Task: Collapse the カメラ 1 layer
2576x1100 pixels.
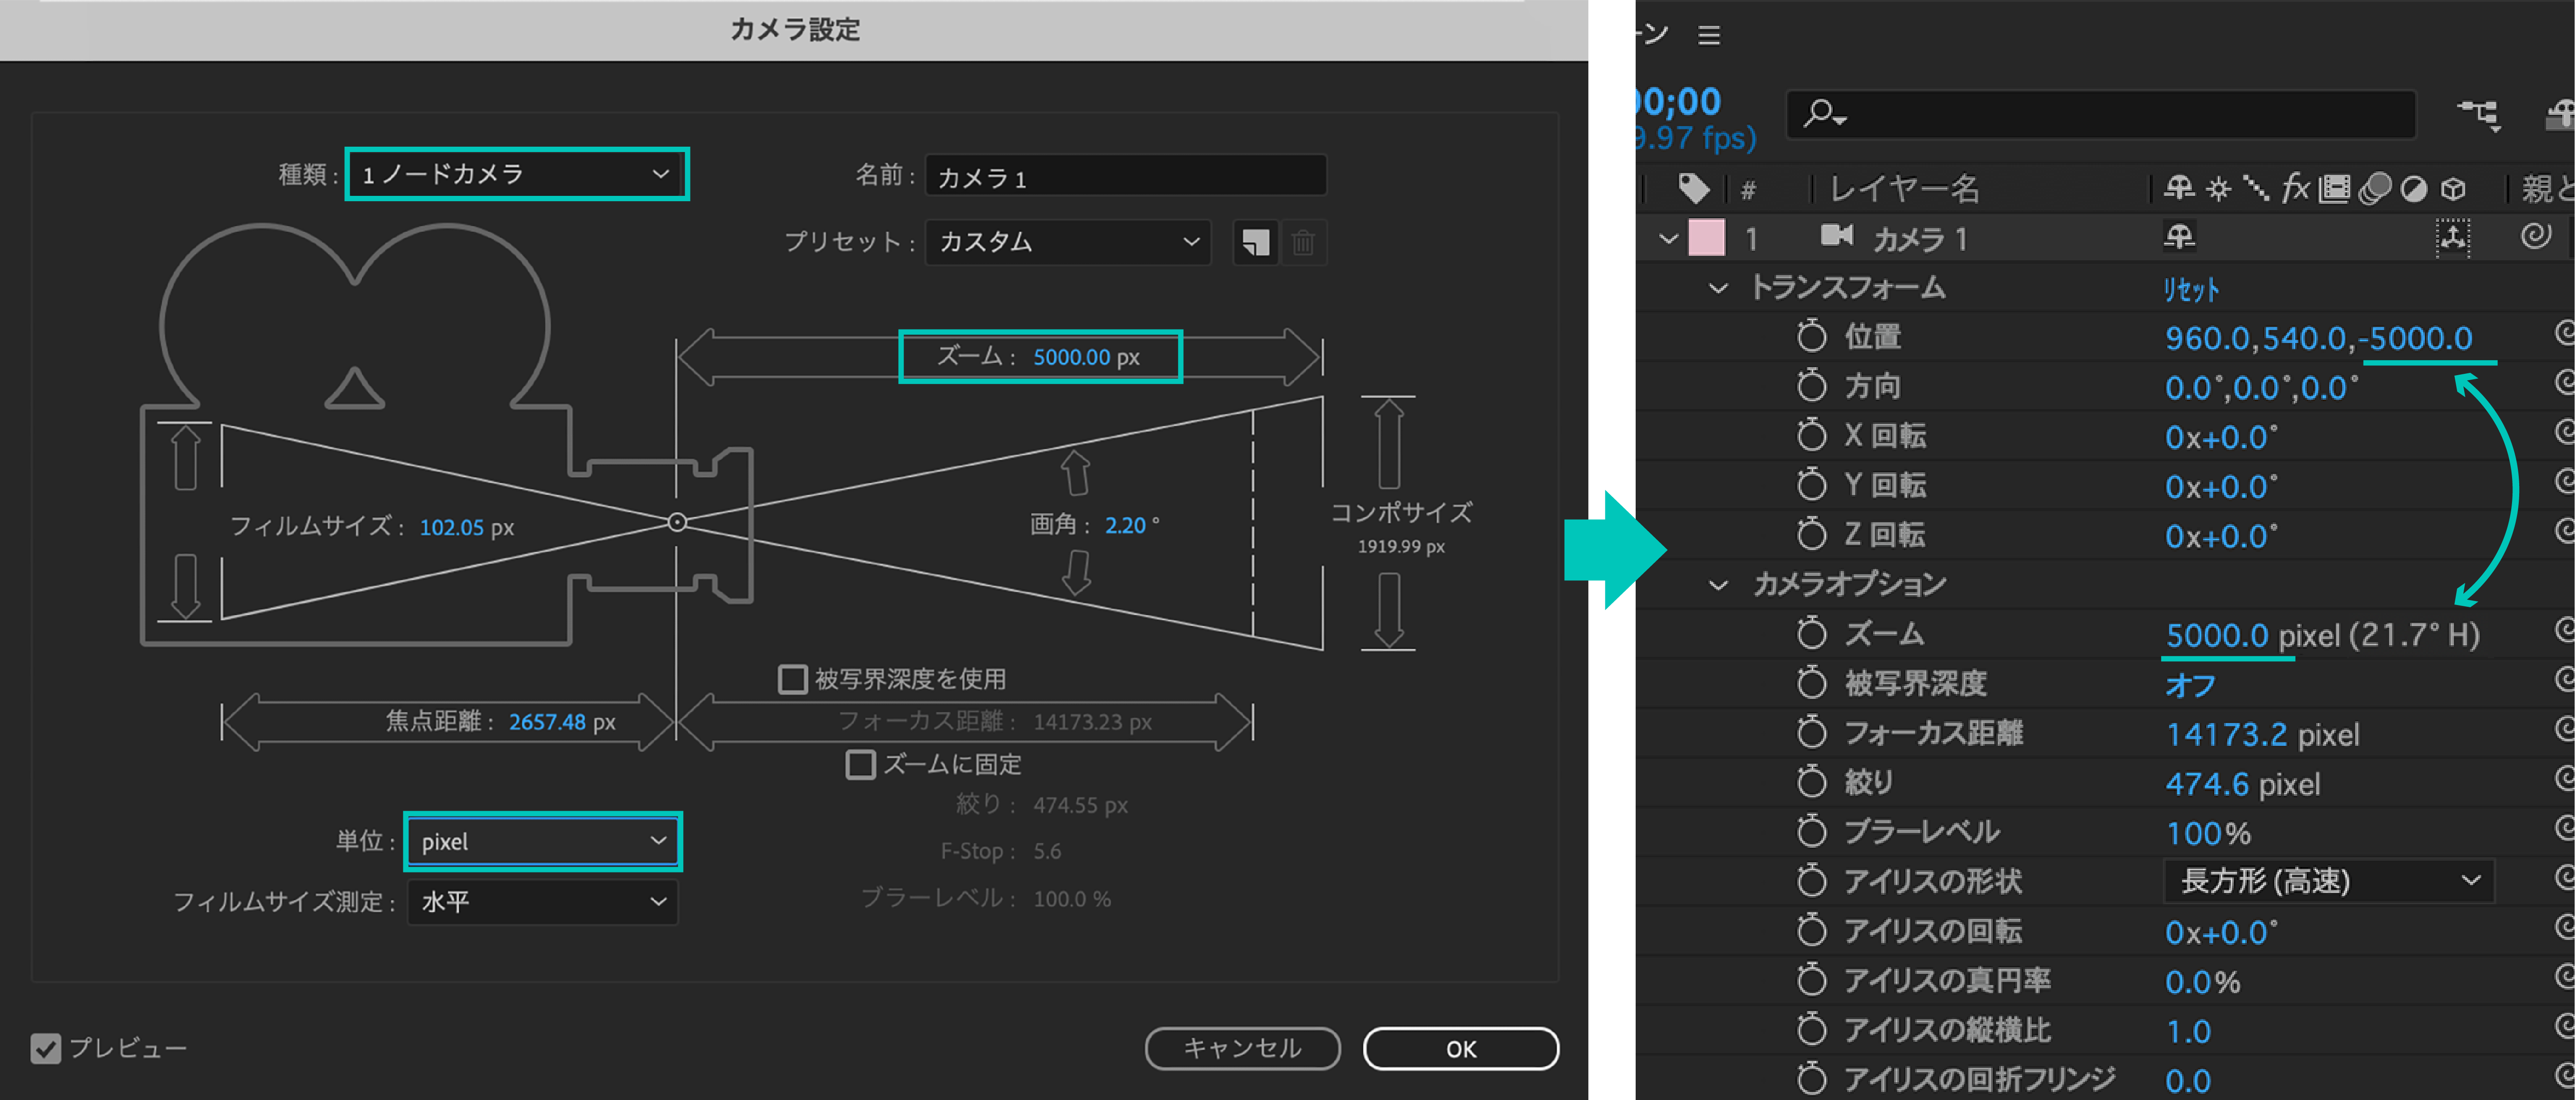Action: coord(1667,239)
